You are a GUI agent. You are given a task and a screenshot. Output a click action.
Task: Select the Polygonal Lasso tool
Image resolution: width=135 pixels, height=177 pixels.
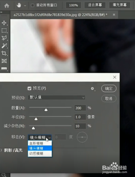point(4,38)
